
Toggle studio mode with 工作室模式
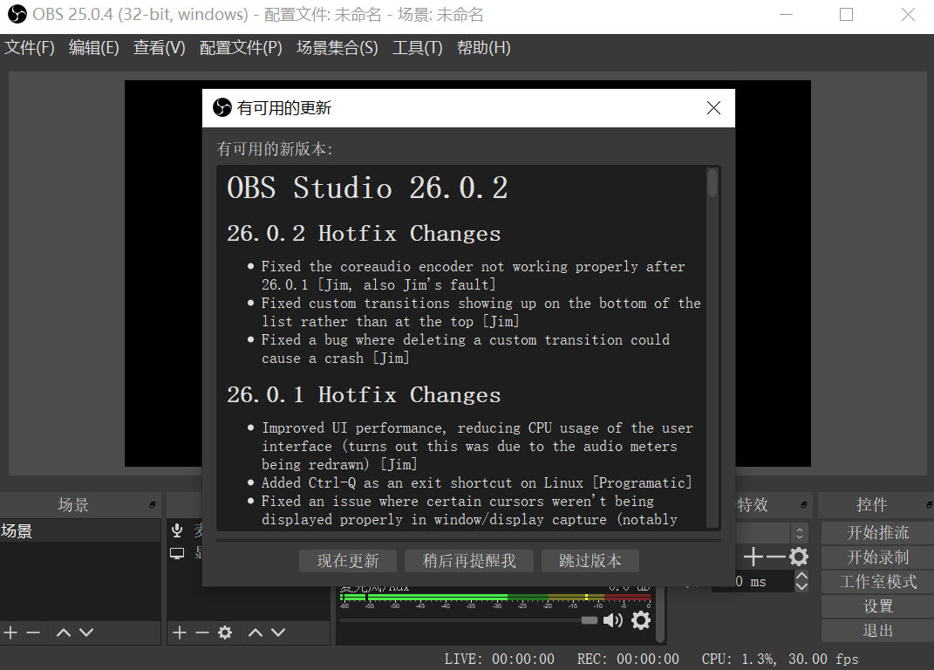(x=877, y=582)
